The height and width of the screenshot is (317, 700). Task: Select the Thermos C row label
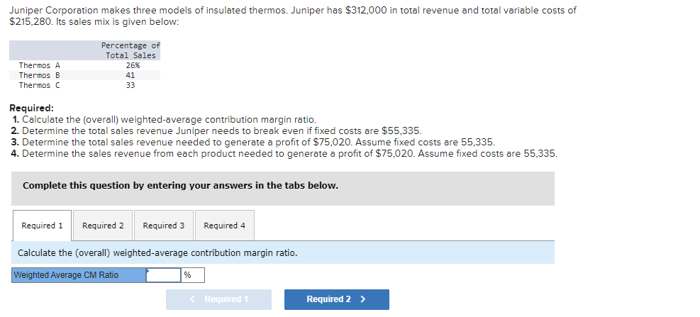[39, 85]
